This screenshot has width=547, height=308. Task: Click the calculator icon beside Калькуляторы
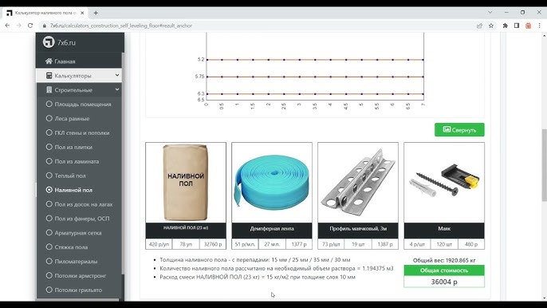49,76
